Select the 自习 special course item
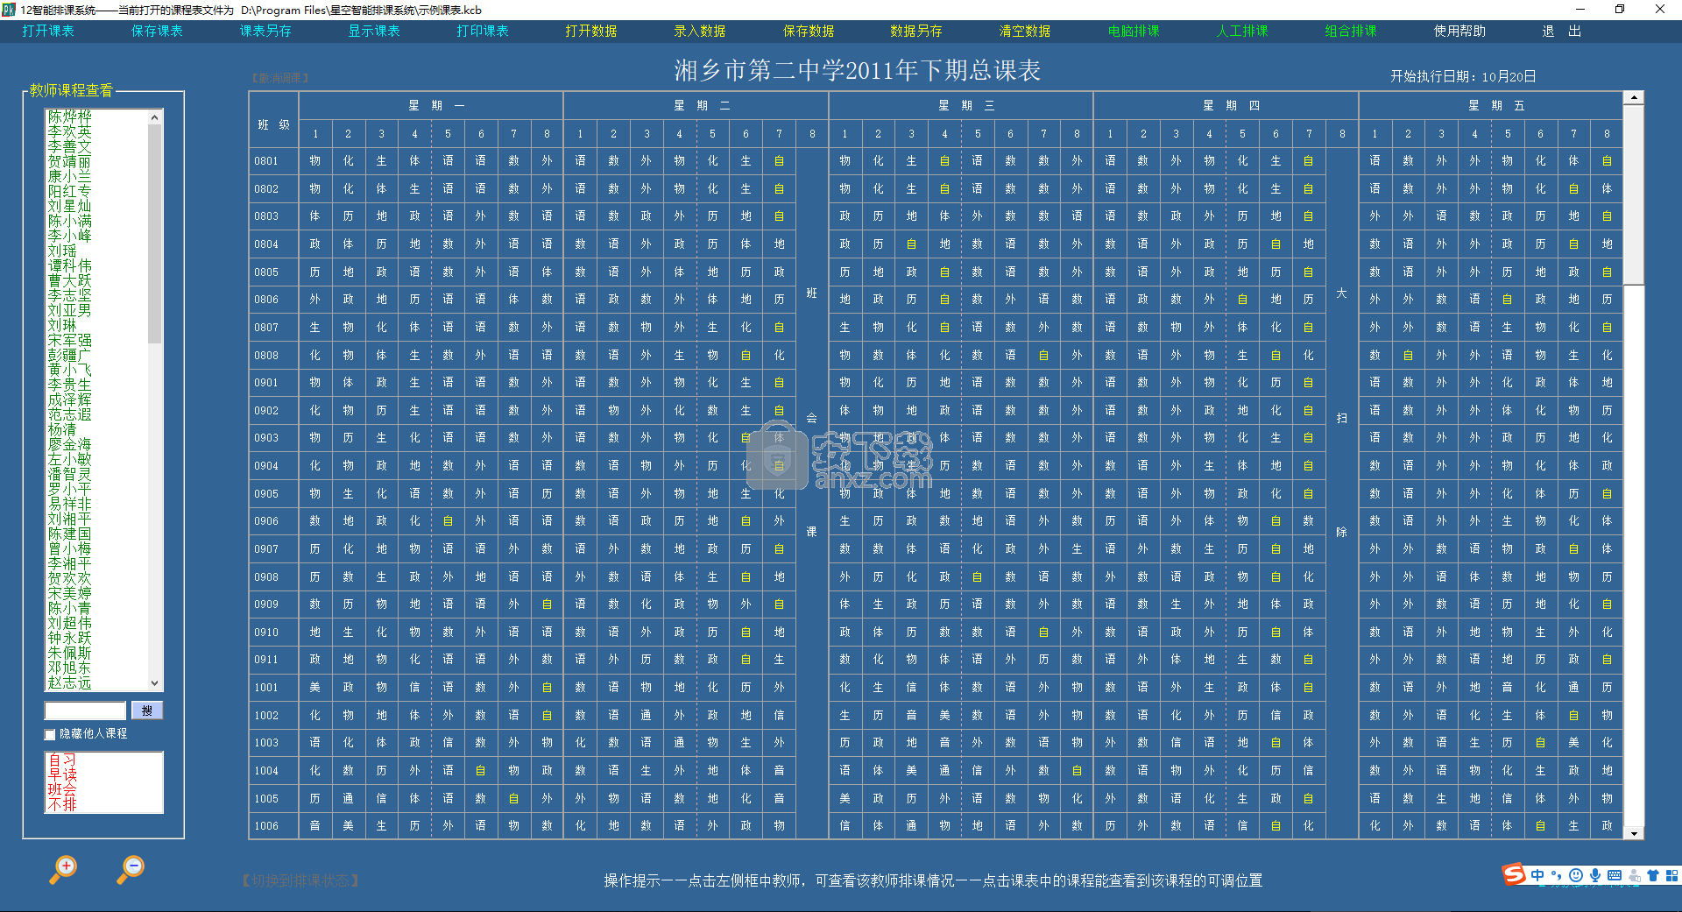 pyautogui.click(x=62, y=760)
